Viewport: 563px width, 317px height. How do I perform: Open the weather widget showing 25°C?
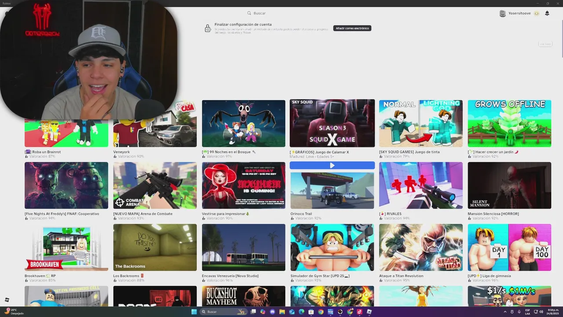[x=14, y=312]
